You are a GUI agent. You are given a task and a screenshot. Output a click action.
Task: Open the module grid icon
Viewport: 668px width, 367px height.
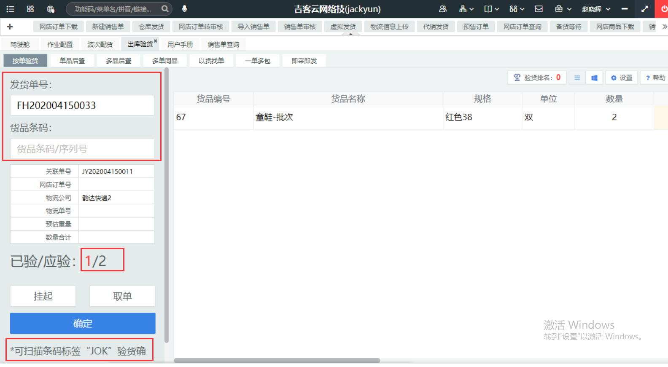[x=30, y=9]
